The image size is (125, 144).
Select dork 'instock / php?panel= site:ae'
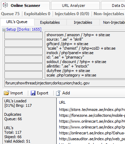pos(70,53)
